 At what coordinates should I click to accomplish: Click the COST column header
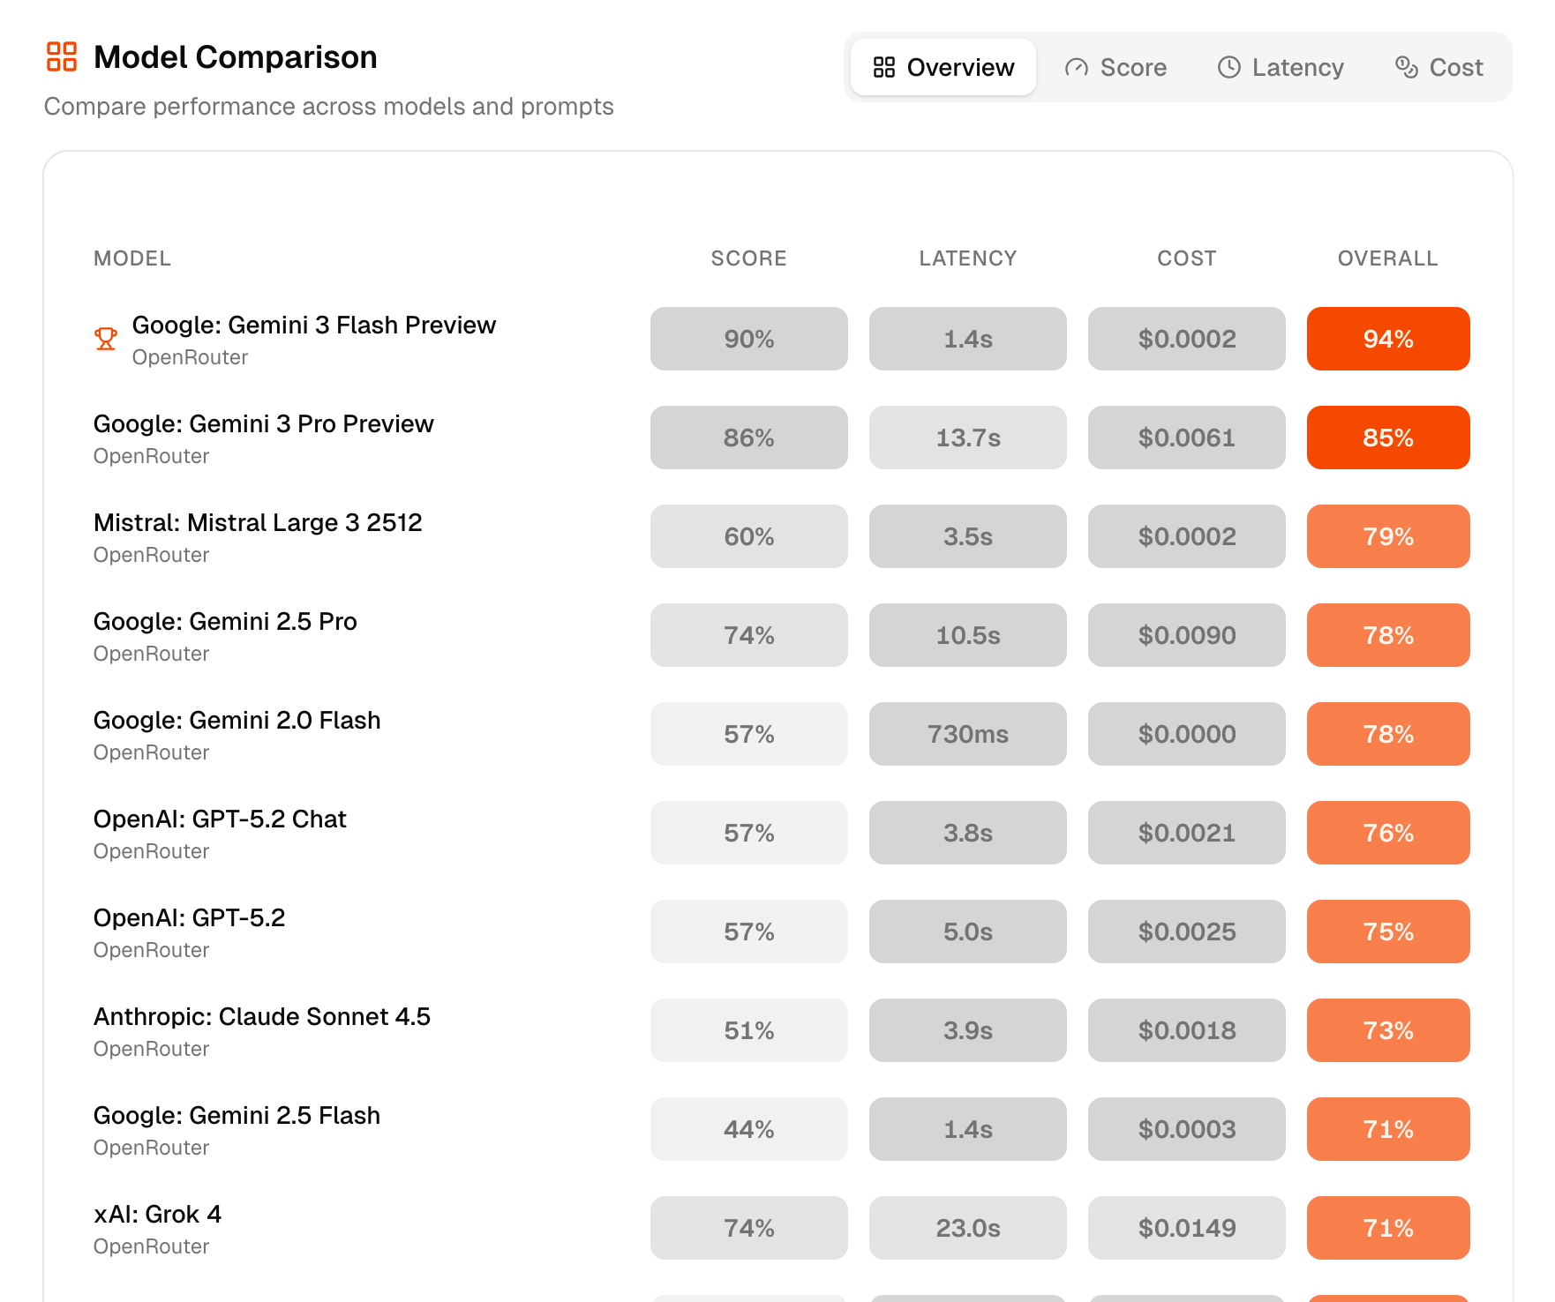pos(1186,258)
